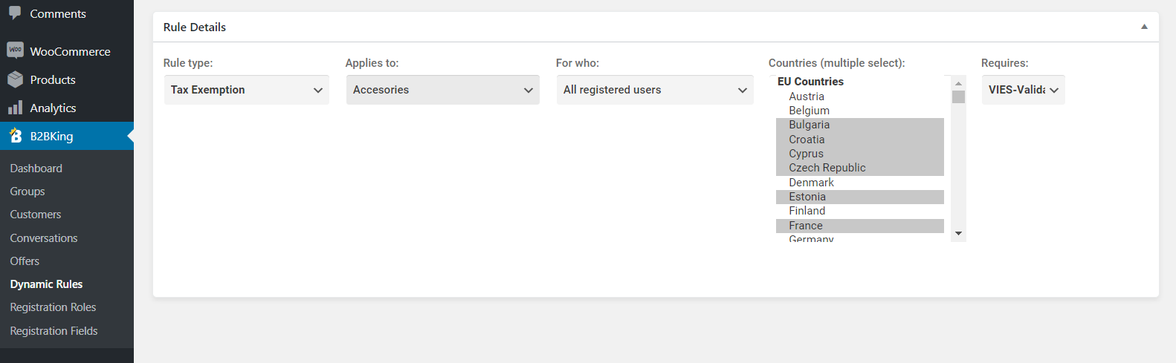Click the Comments speech bubble icon
1176x363 pixels.
click(15, 13)
